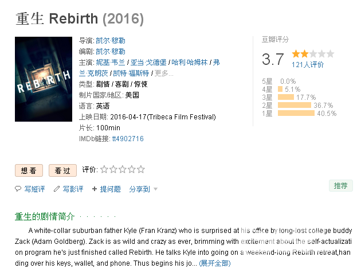Show more cast with 更多...
Image resolution: width=361 pixels, height=276 pixels.
click(x=164, y=73)
